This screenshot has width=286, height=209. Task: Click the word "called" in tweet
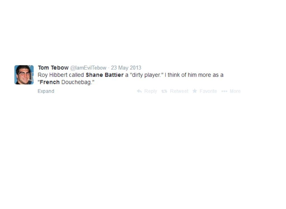(x=76, y=75)
